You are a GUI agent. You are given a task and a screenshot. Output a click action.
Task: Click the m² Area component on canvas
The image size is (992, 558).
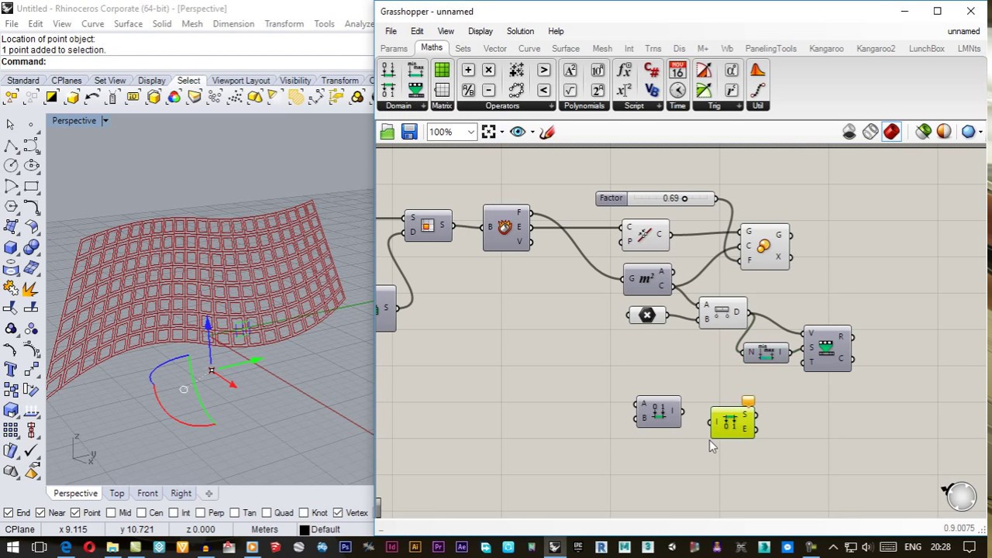pyautogui.click(x=649, y=279)
